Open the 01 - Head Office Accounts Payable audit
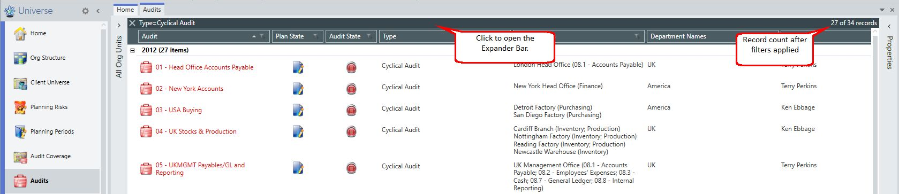 tap(205, 67)
